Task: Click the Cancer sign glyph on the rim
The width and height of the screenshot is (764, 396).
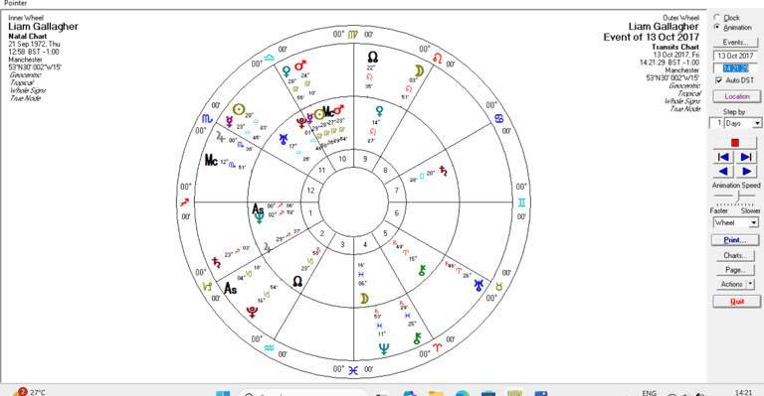Action: pyautogui.click(x=499, y=118)
